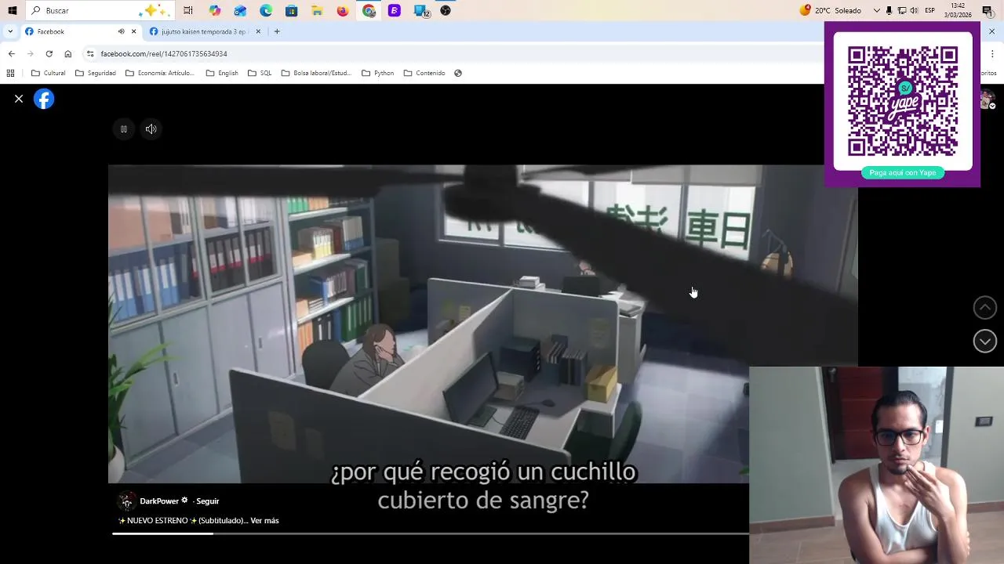Launch Copilot from the taskbar
The height and width of the screenshot is (564, 1004).
(x=215, y=10)
